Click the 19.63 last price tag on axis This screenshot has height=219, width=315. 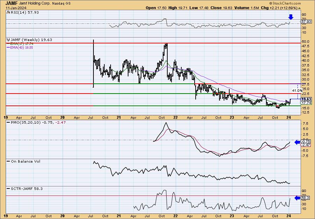(x=307, y=99)
